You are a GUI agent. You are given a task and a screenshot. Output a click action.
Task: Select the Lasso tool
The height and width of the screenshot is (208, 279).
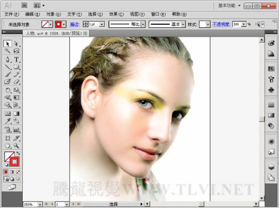pos(16,51)
